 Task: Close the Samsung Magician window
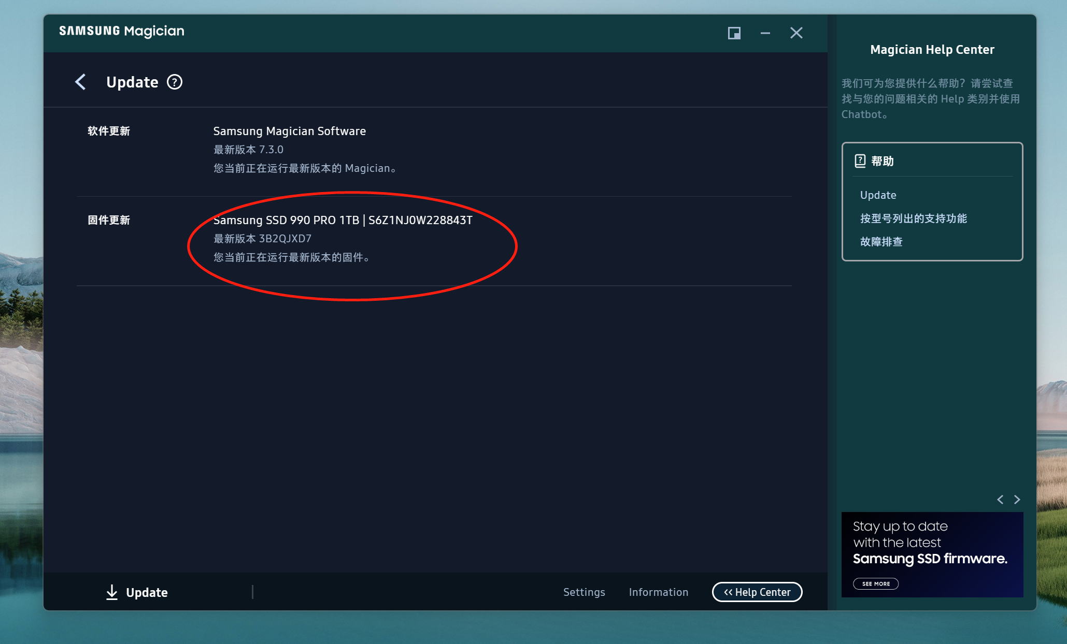[x=796, y=33]
